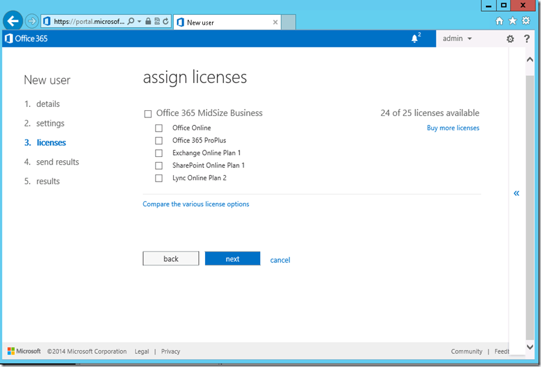Go to step 1 details
541x367 pixels.
42,104
